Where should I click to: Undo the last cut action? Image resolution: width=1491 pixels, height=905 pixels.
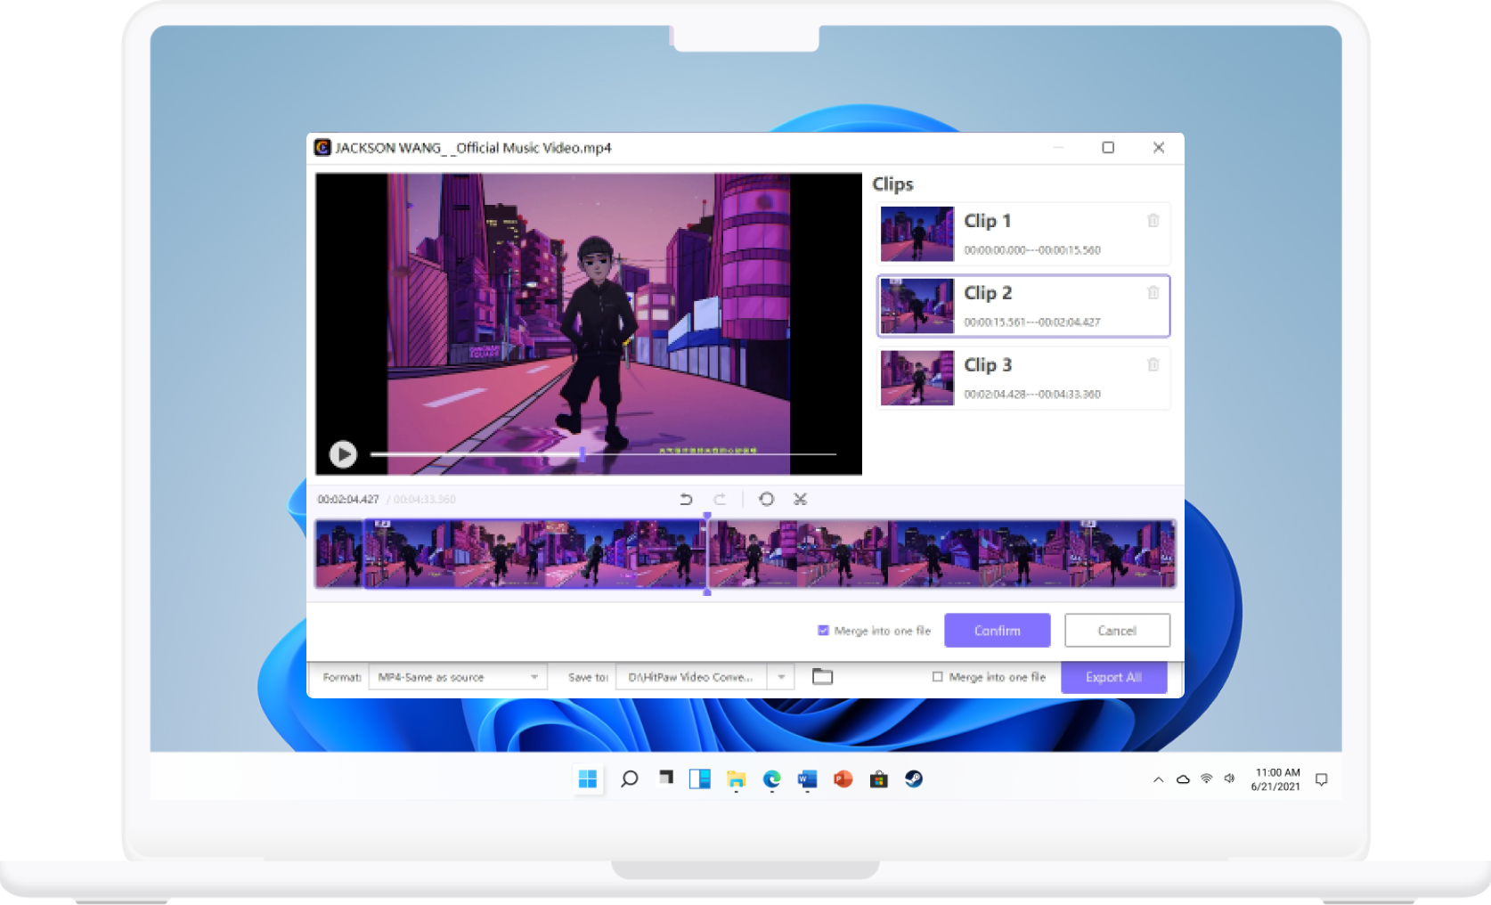click(686, 499)
